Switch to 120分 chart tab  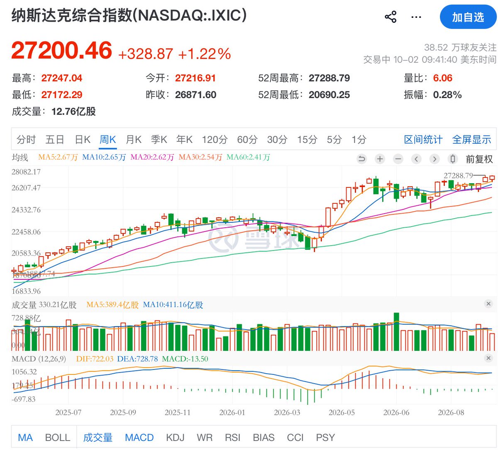click(x=215, y=140)
